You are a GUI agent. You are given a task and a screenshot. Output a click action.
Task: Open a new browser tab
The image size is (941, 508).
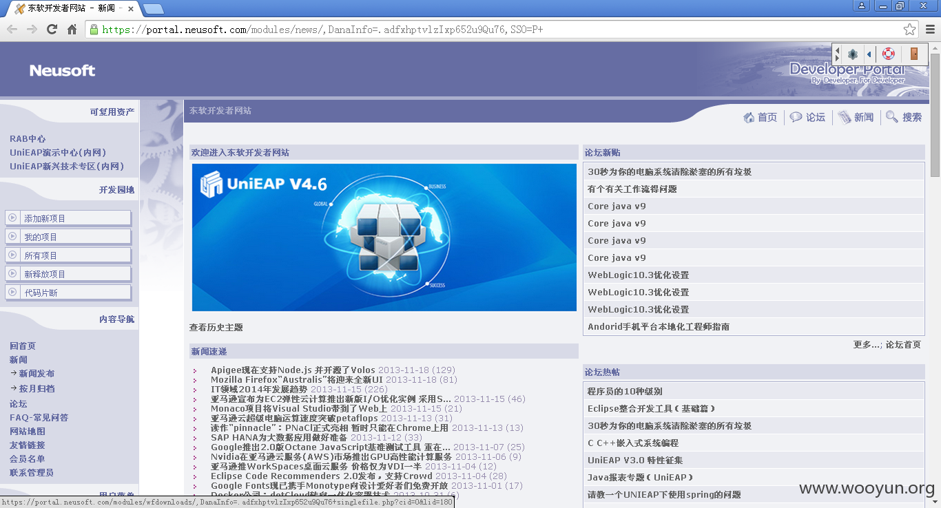coord(153,8)
